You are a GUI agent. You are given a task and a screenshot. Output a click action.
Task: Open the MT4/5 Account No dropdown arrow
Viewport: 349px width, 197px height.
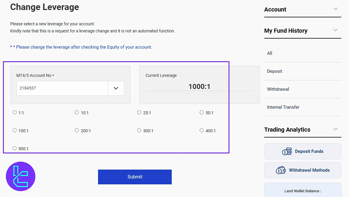pyautogui.click(x=116, y=88)
